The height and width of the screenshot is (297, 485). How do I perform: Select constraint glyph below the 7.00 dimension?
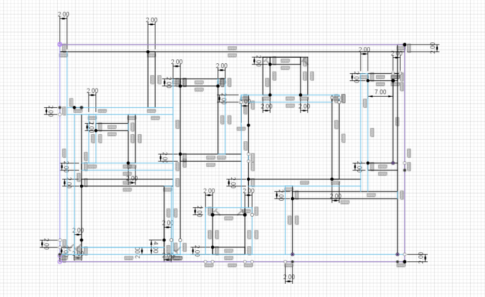click(x=372, y=133)
